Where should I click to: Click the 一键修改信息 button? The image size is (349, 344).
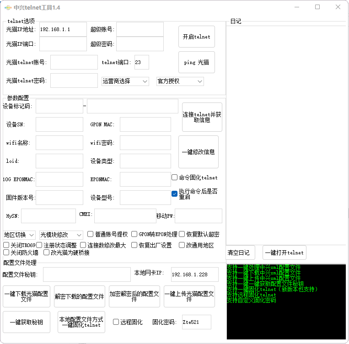(x=199, y=152)
